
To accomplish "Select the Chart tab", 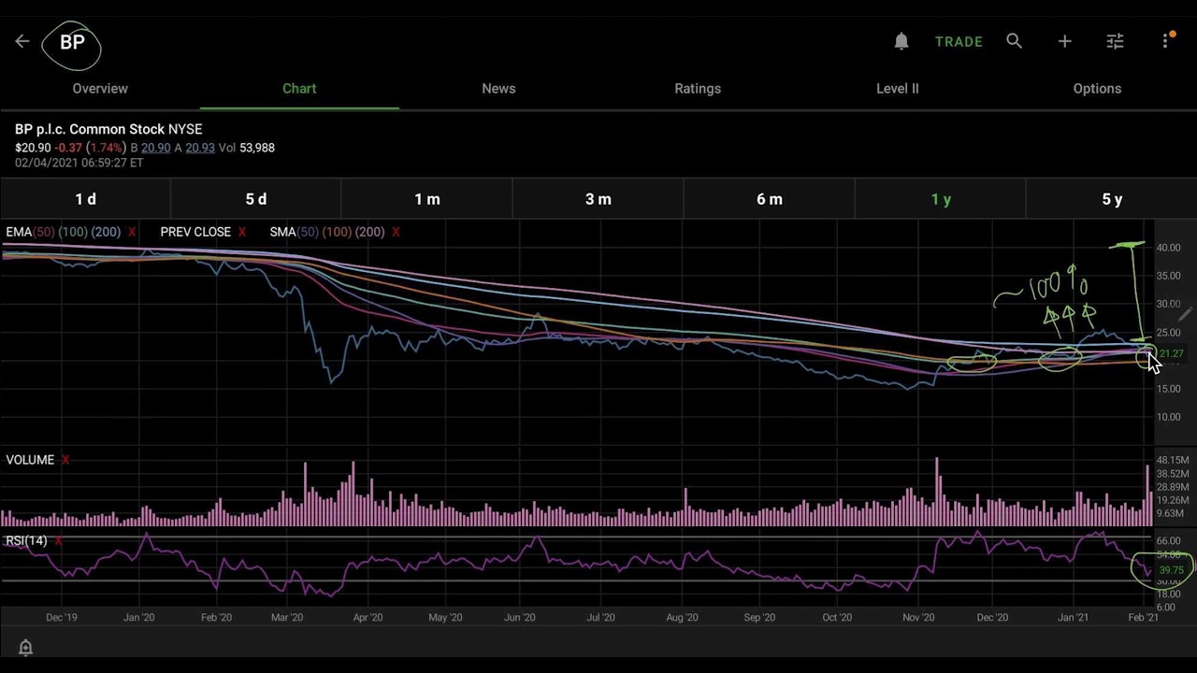I will point(299,88).
